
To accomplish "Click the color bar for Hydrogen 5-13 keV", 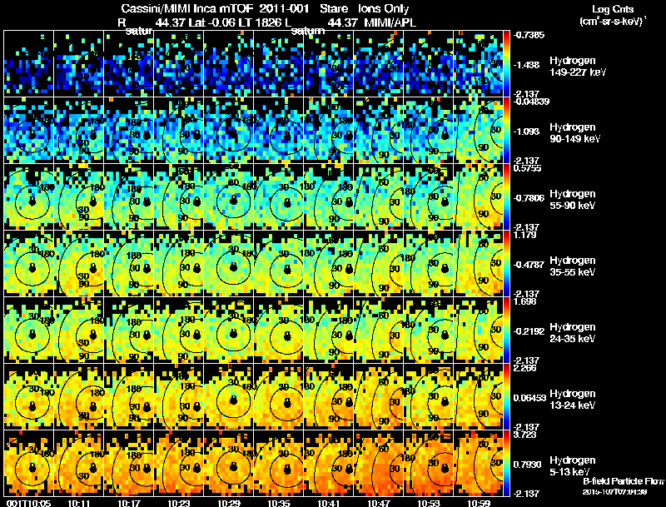I will [x=506, y=464].
